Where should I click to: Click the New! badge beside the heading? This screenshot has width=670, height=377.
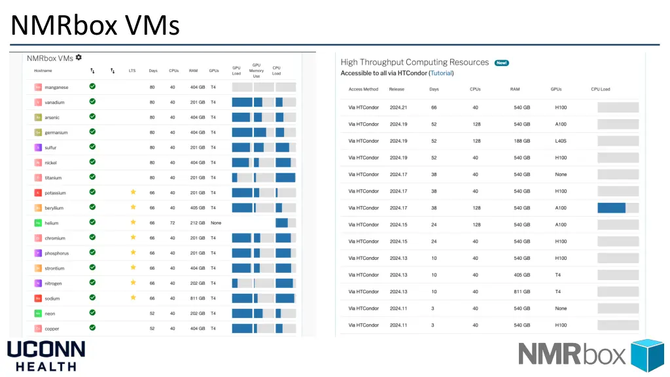click(x=502, y=63)
